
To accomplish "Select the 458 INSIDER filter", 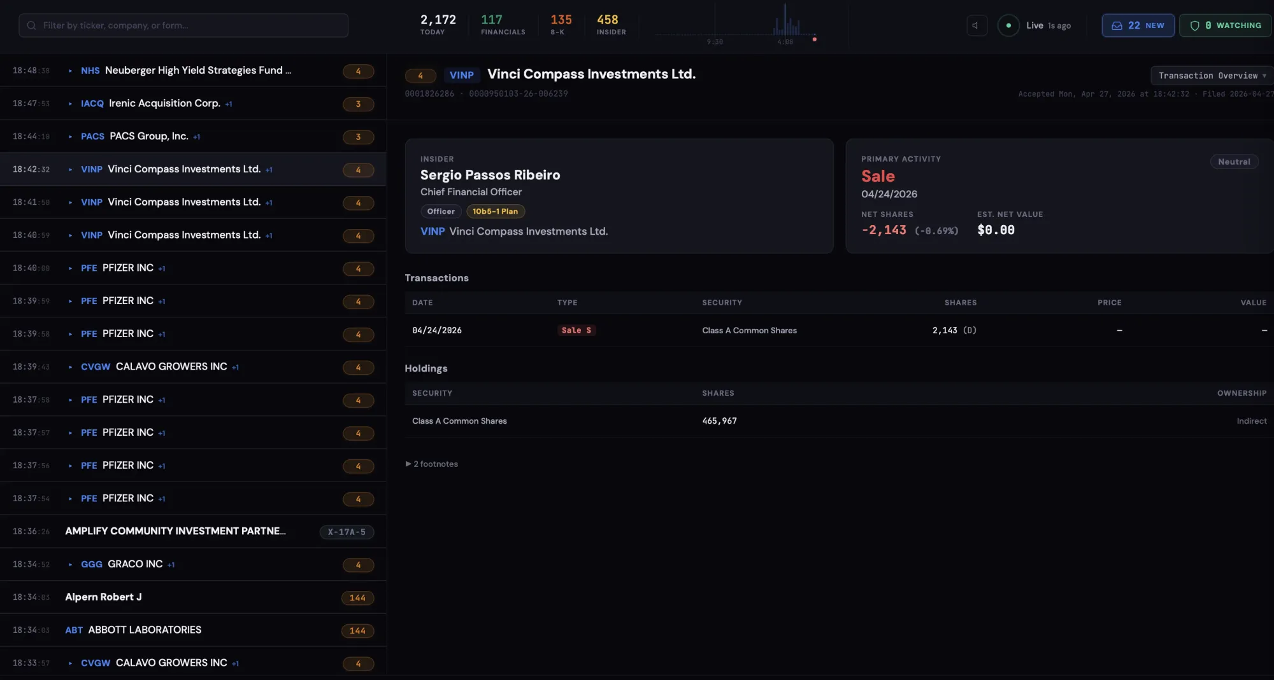I will 611,24.
